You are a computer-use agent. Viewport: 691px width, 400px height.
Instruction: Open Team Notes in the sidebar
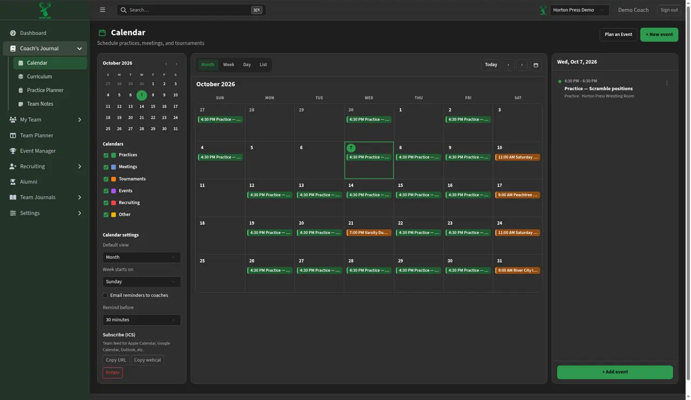[x=40, y=104]
